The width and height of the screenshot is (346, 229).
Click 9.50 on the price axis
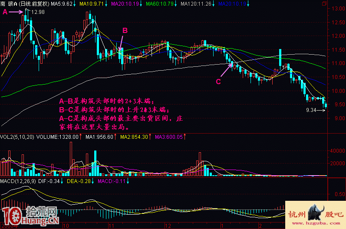340,104
